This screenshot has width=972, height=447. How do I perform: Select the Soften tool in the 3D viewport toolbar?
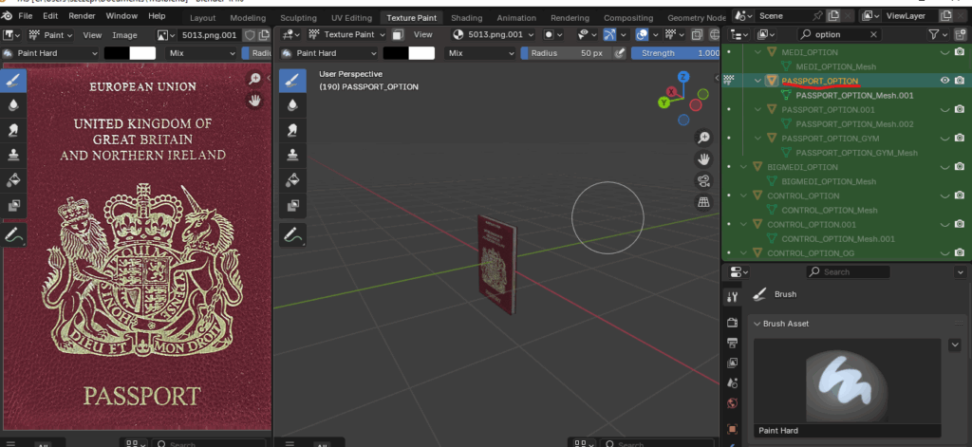tap(293, 104)
